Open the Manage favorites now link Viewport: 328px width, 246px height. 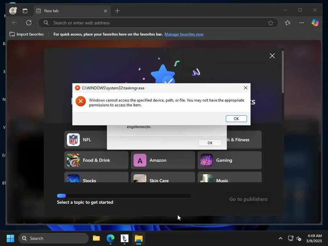[x=184, y=34]
